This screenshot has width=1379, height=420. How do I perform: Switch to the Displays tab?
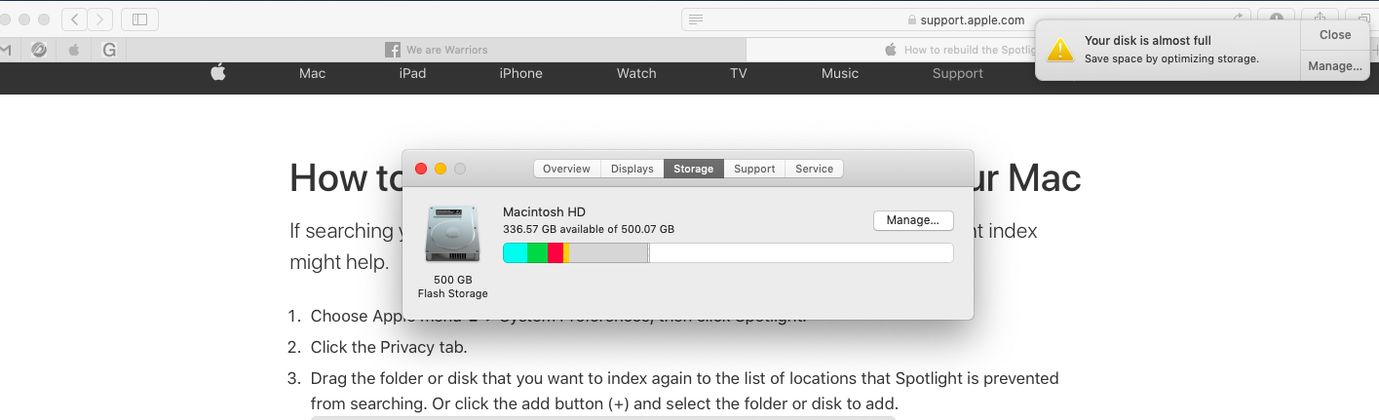632,169
